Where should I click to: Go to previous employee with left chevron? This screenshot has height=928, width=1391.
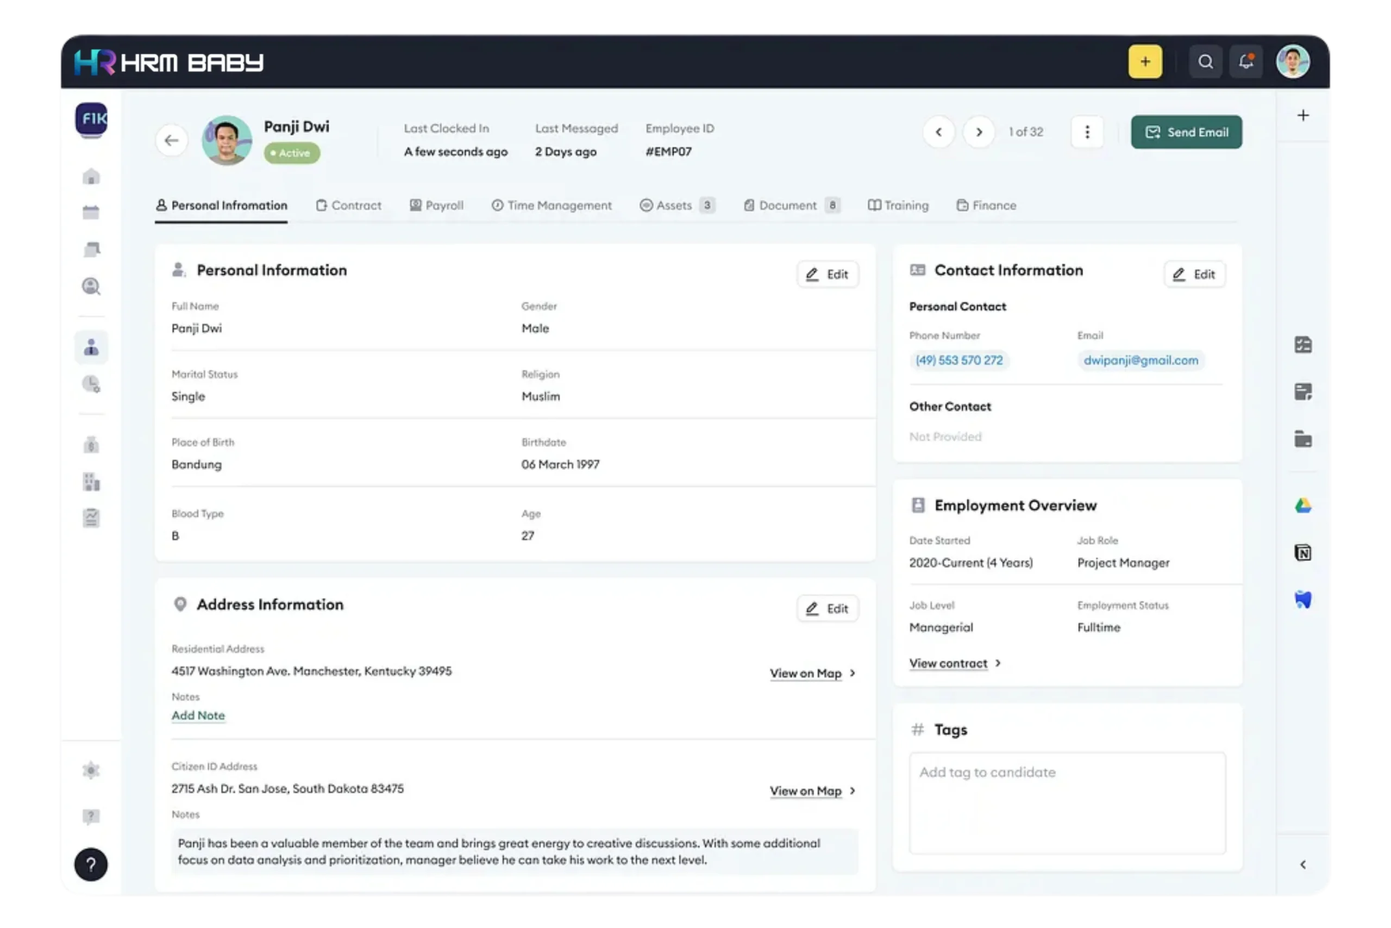[x=938, y=132]
